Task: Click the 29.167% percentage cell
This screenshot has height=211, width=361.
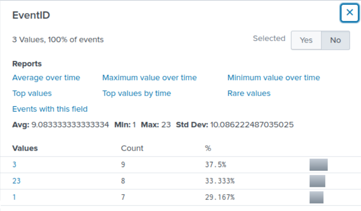Action: (220, 197)
